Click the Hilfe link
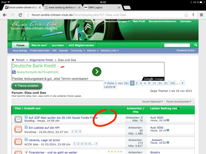Image resolution: width=206 pixels, height=154 pixels. [54, 51]
